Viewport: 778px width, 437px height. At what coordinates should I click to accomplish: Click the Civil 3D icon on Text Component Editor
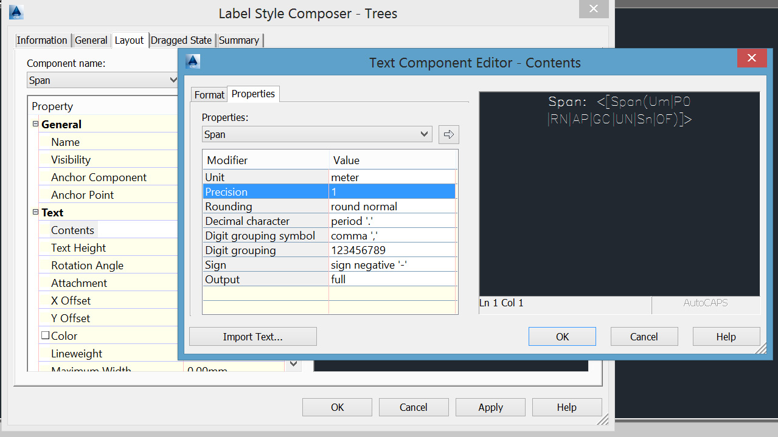pos(192,61)
